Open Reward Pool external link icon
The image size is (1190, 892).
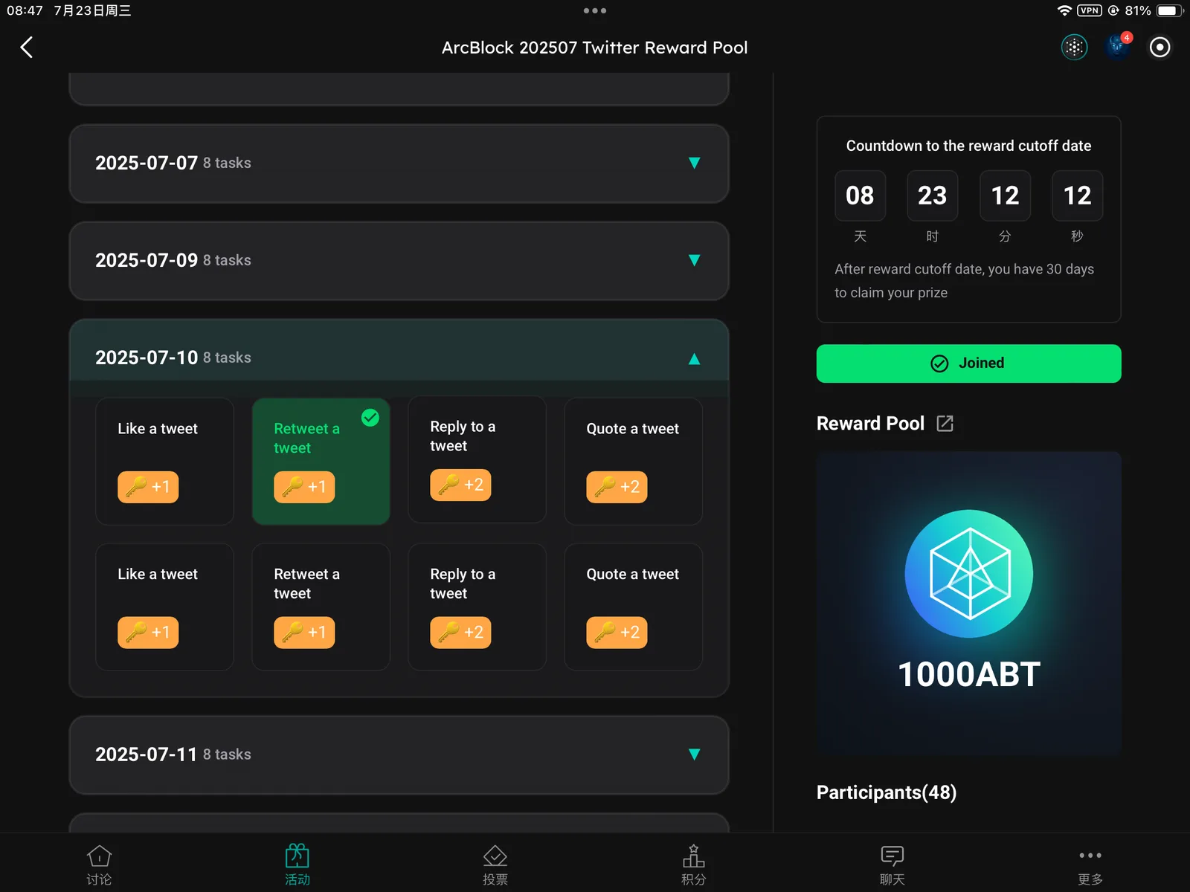pyautogui.click(x=945, y=424)
